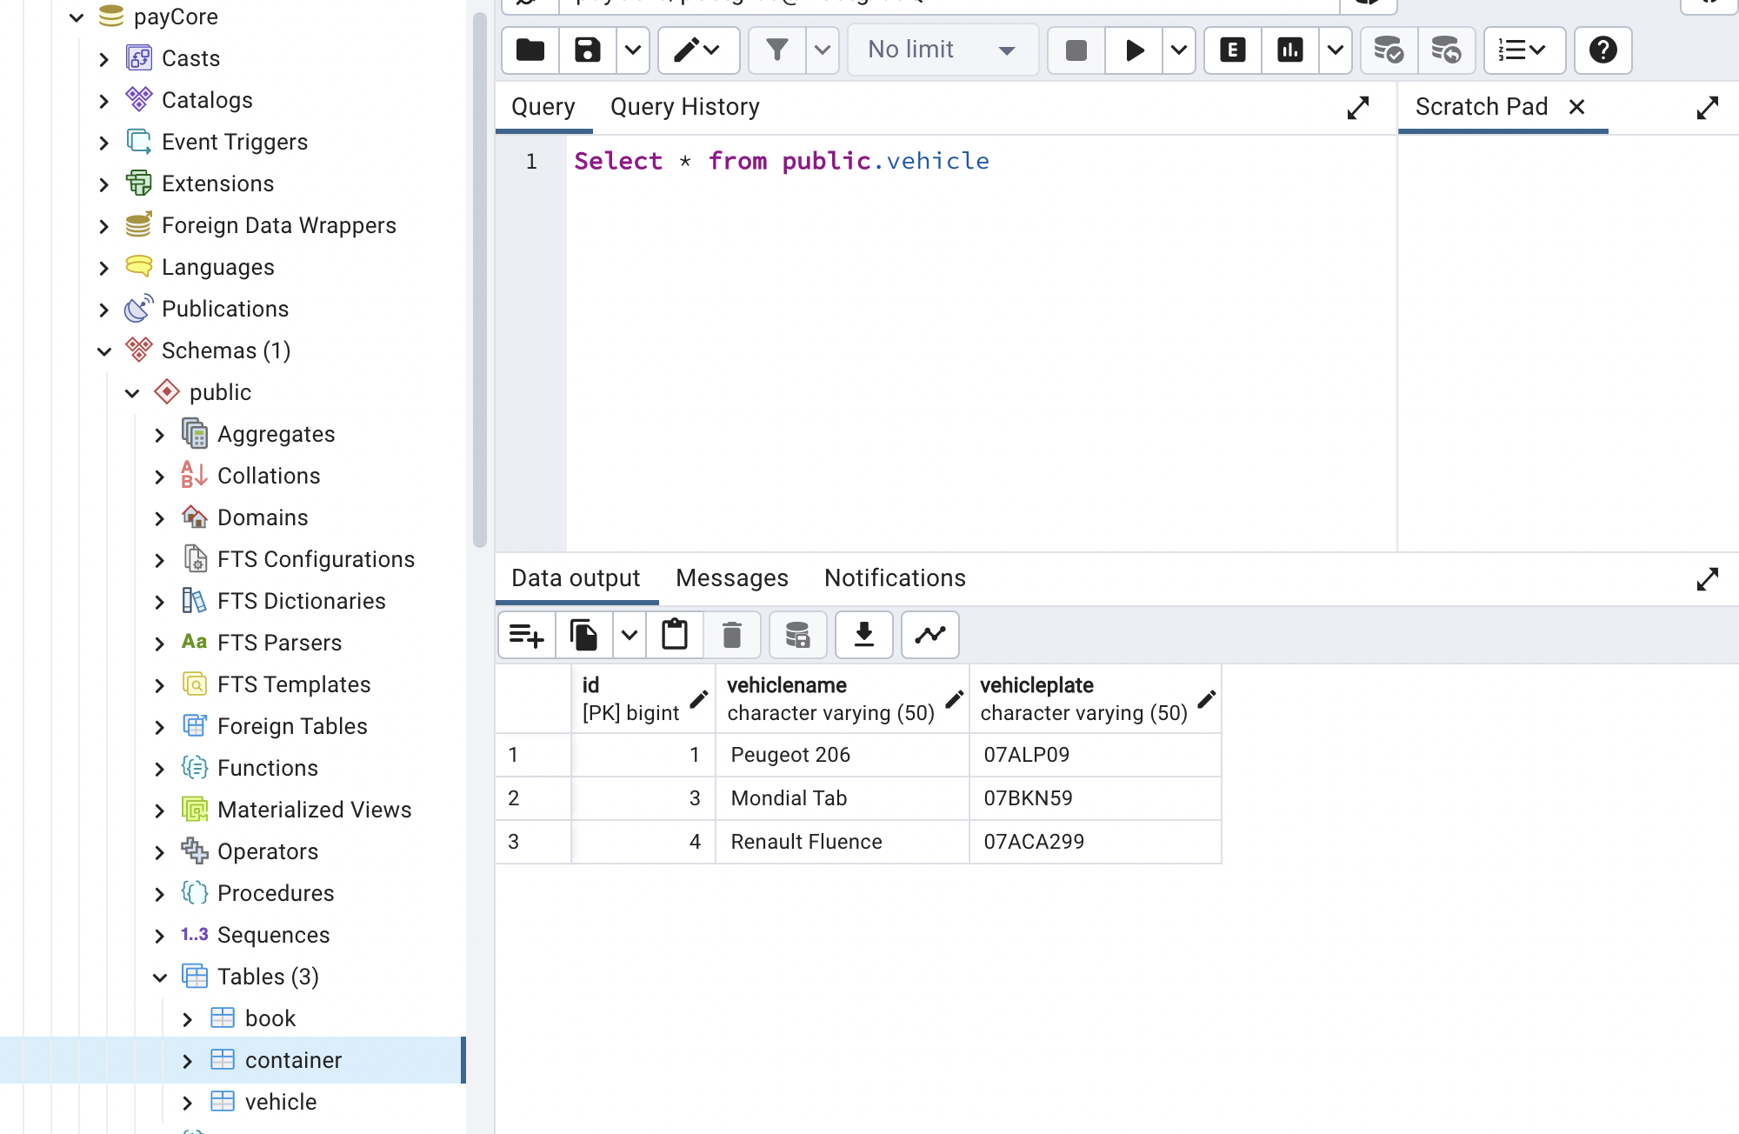Select the container table in the tree
This screenshot has width=1739, height=1134.
click(294, 1060)
